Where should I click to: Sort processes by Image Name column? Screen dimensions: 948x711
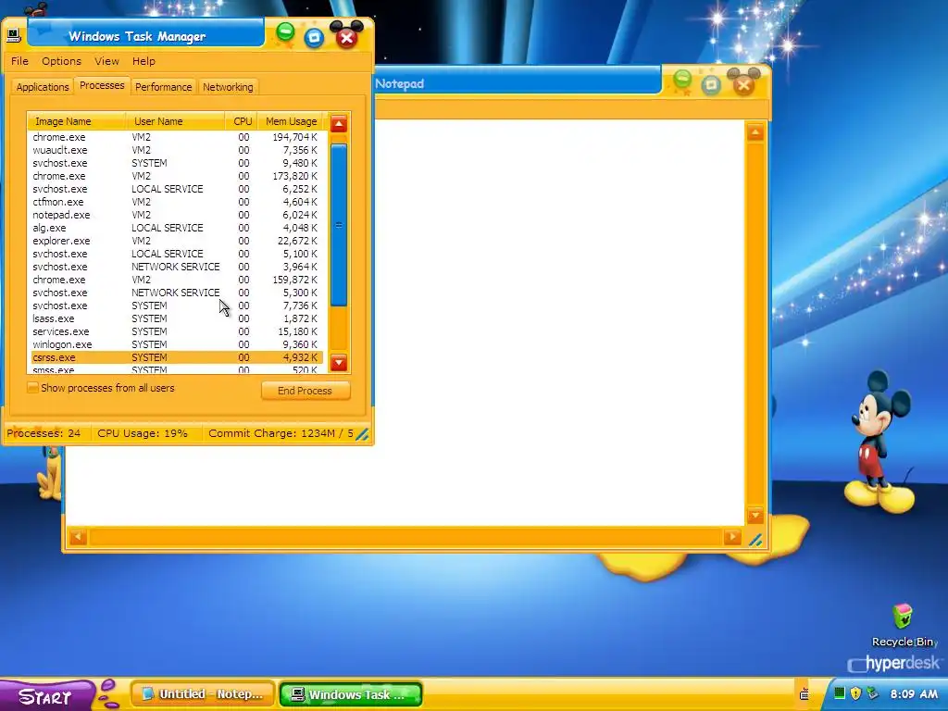pos(77,121)
